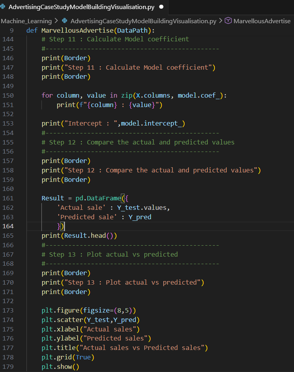The height and width of the screenshot is (372, 294).
Task: Open the Machine_Learning breadcrumb folder
Action: pos(26,21)
